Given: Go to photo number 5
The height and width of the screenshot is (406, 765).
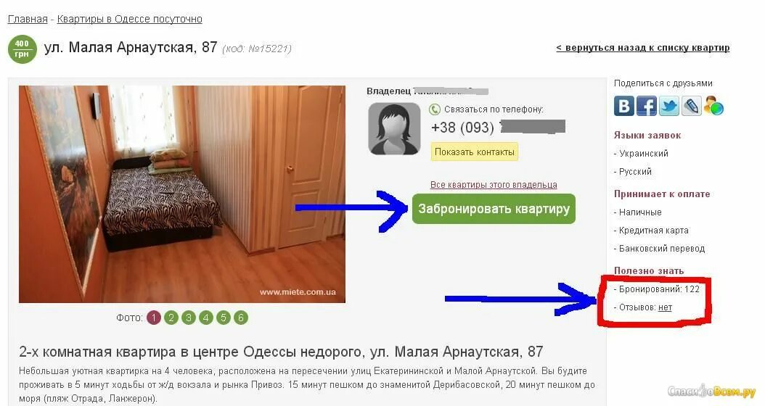Looking at the screenshot, I should click(x=224, y=318).
